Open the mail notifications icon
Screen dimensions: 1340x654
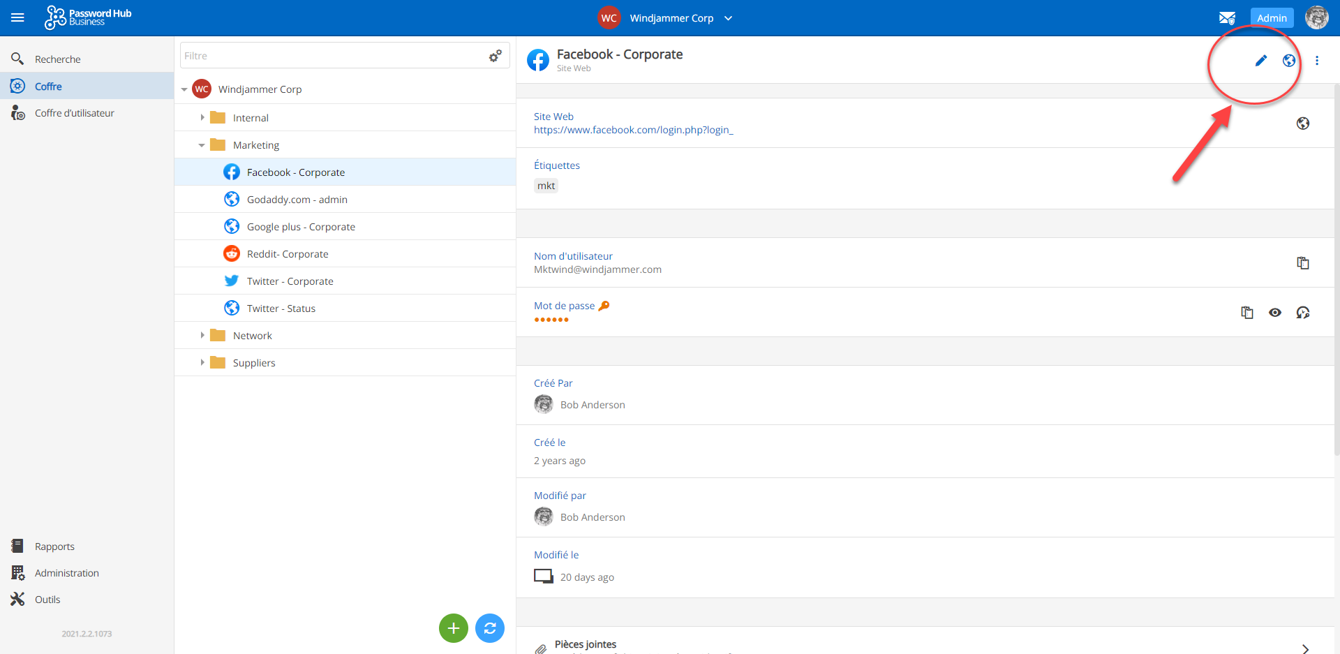click(1227, 18)
